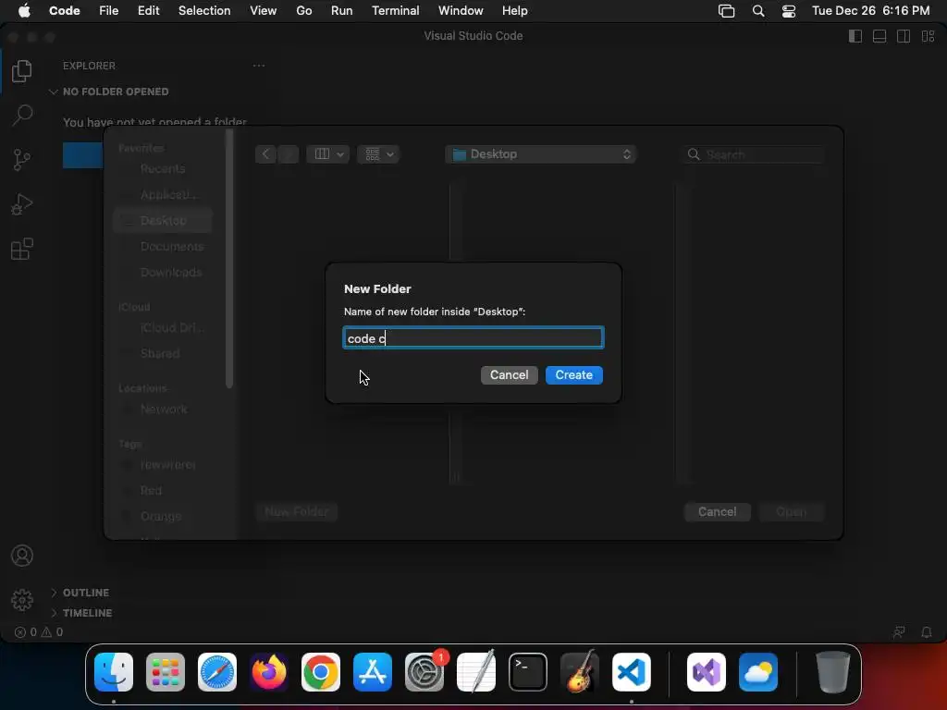Image resolution: width=947 pixels, height=710 pixels.
Task: Open notifications bell in status bar
Action: 927,632
